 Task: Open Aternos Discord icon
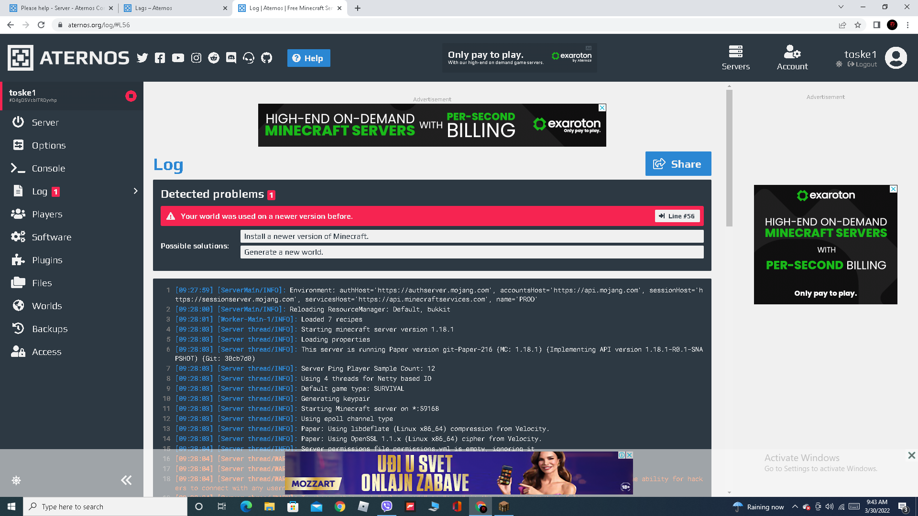point(231,58)
